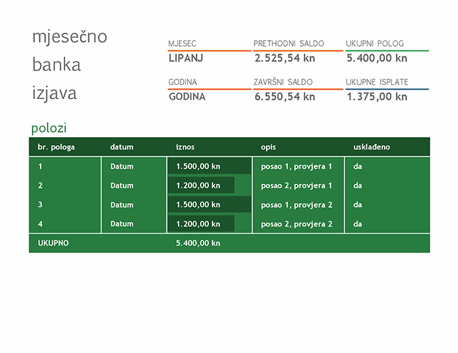The width and height of the screenshot is (458, 353).
Task: Select the previous balance 2.525,54 kn
Action: click(284, 58)
